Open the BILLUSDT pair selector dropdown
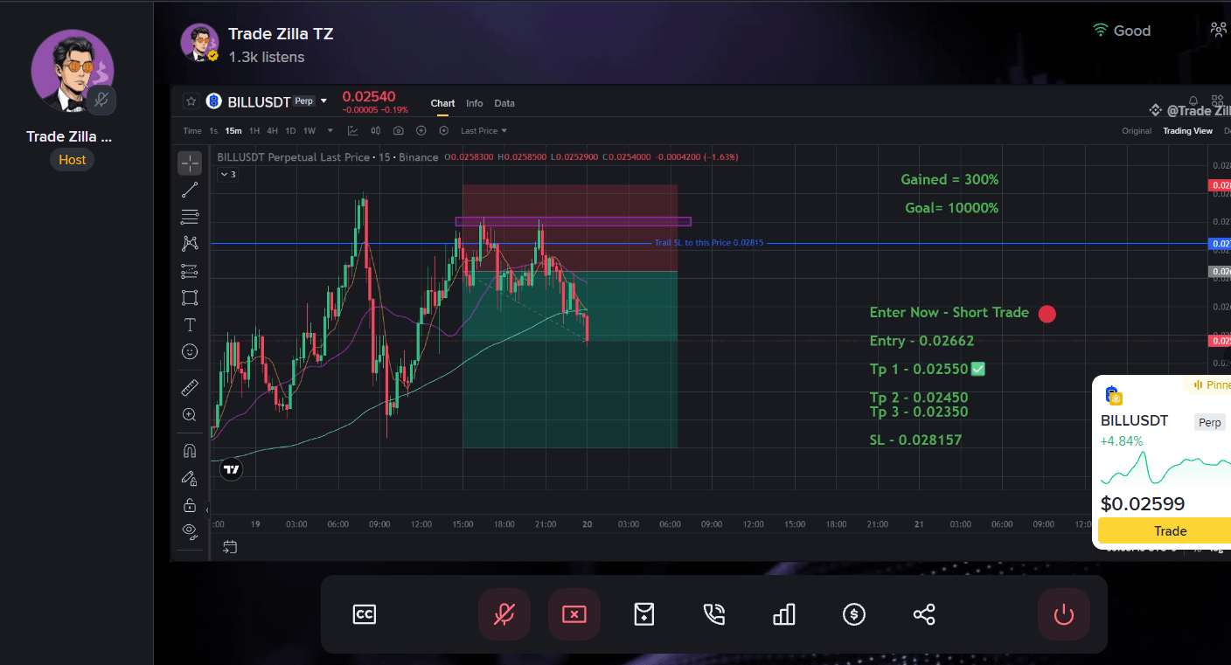Viewport: 1231px width, 665px height. coord(323,101)
